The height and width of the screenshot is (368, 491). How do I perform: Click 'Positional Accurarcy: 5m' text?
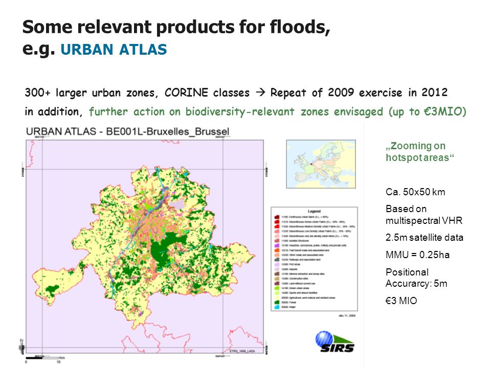pyautogui.click(x=416, y=278)
